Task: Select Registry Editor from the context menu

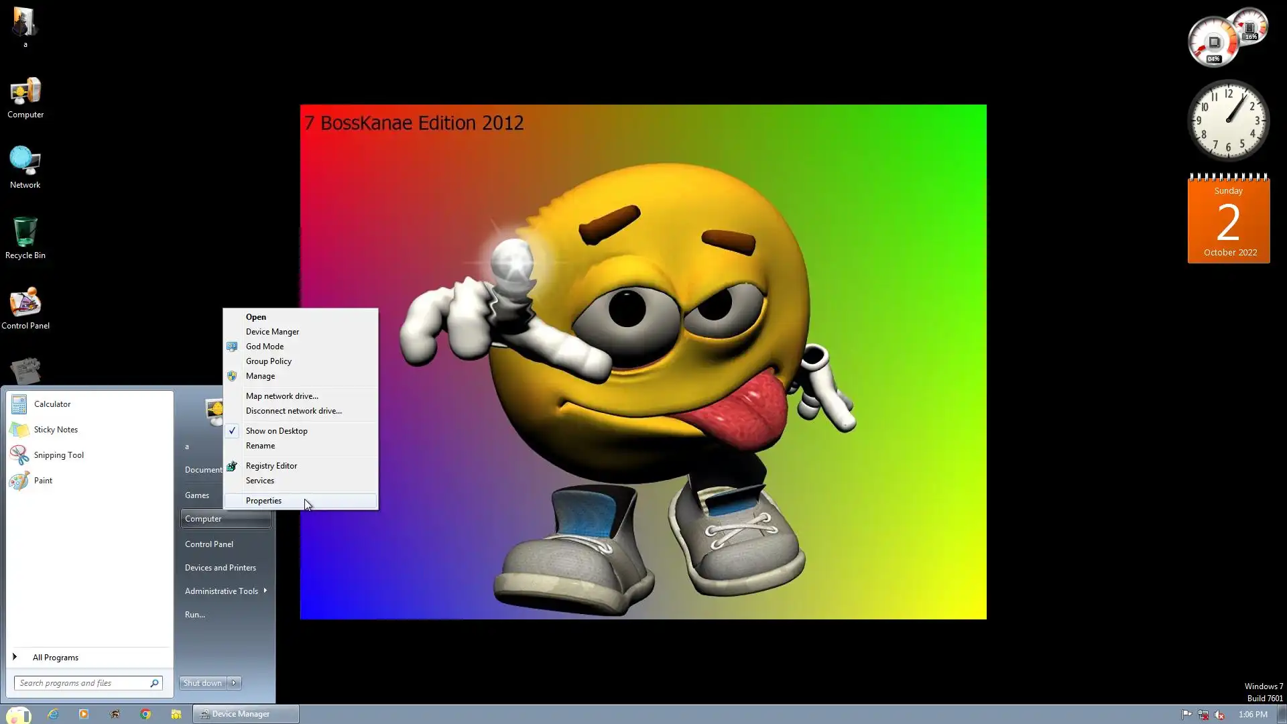Action: click(x=271, y=466)
